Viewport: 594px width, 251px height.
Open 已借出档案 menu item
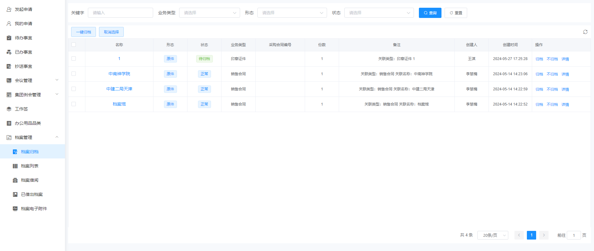pyautogui.click(x=32, y=194)
